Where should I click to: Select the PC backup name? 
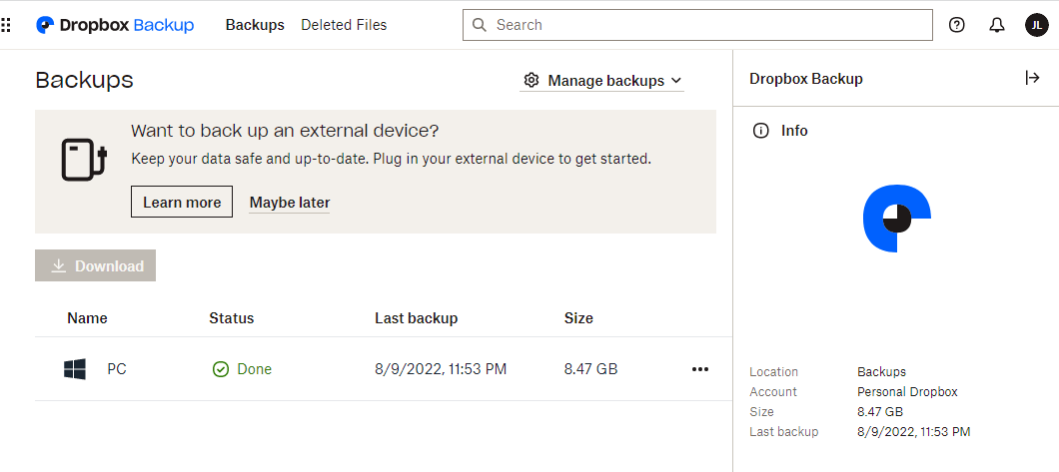[x=117, y=369]
